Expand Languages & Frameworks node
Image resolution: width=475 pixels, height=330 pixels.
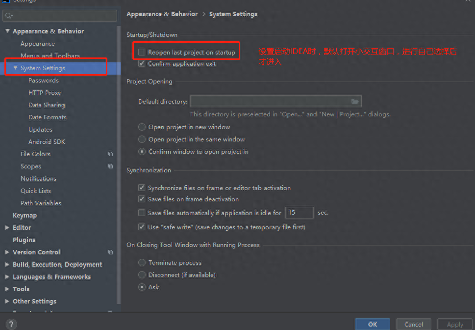tap(7, 277)
